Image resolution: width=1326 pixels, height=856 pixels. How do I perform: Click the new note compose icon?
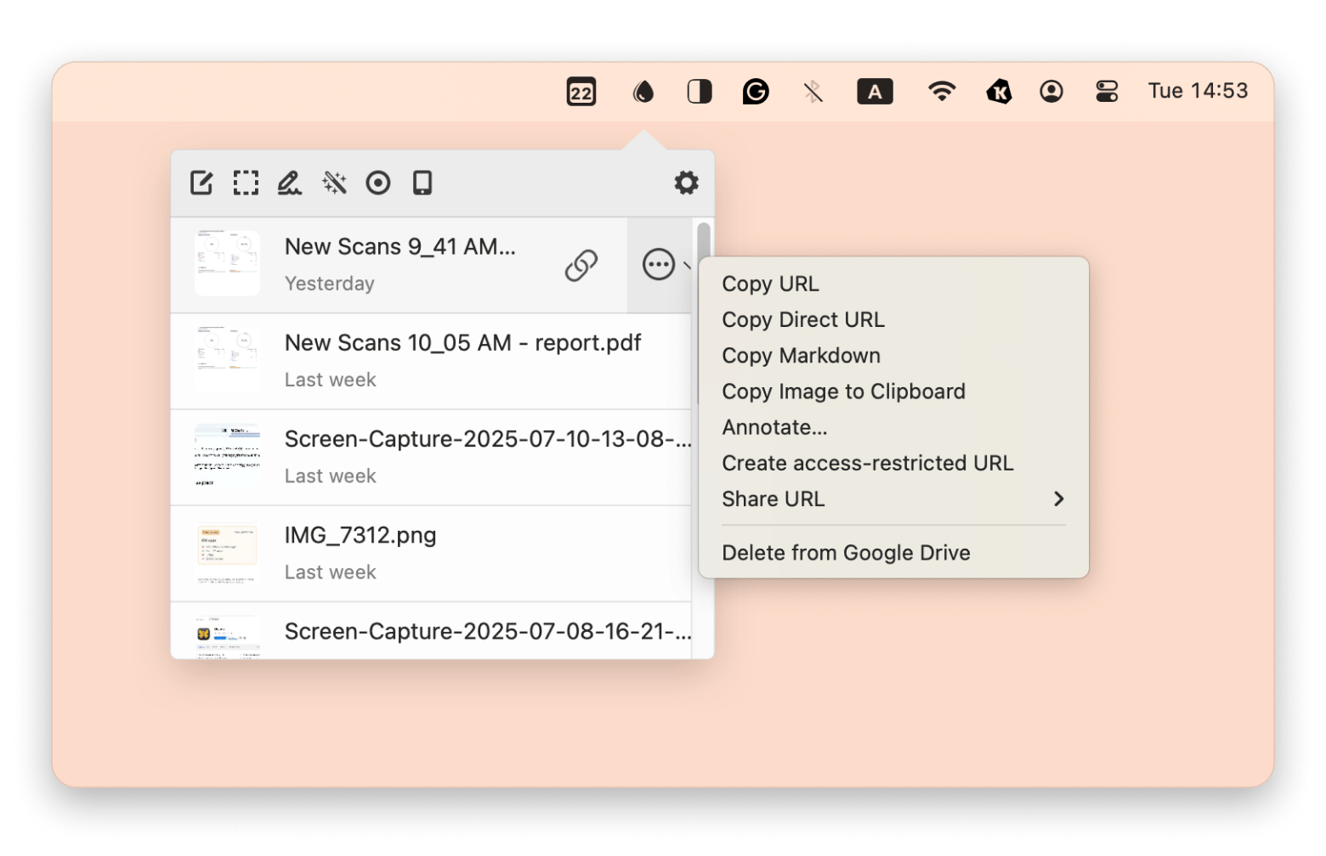coord(201,183)
